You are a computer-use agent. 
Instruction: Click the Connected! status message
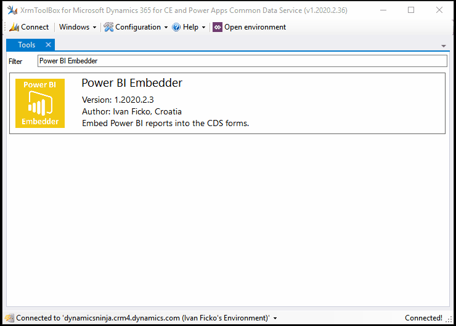pyautogui.click(x=423, y=318)
